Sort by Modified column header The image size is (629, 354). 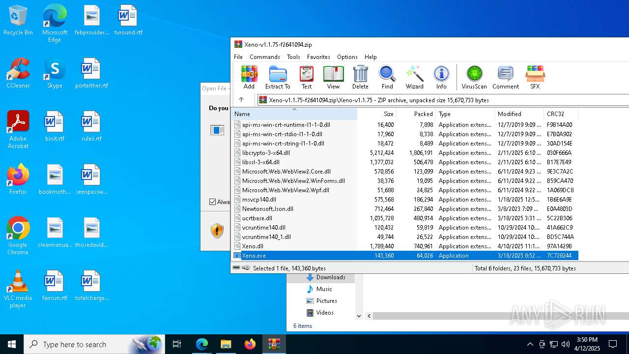coord(519,114)
